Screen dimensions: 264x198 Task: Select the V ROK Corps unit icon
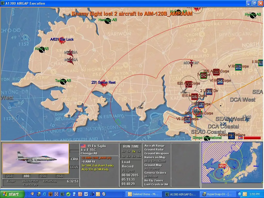238,67
